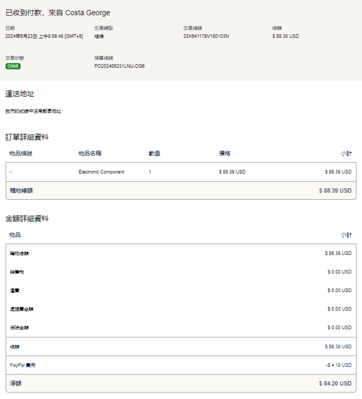Click the 保險金額 row label
This screenshot has height=399, width=362.
19,328
